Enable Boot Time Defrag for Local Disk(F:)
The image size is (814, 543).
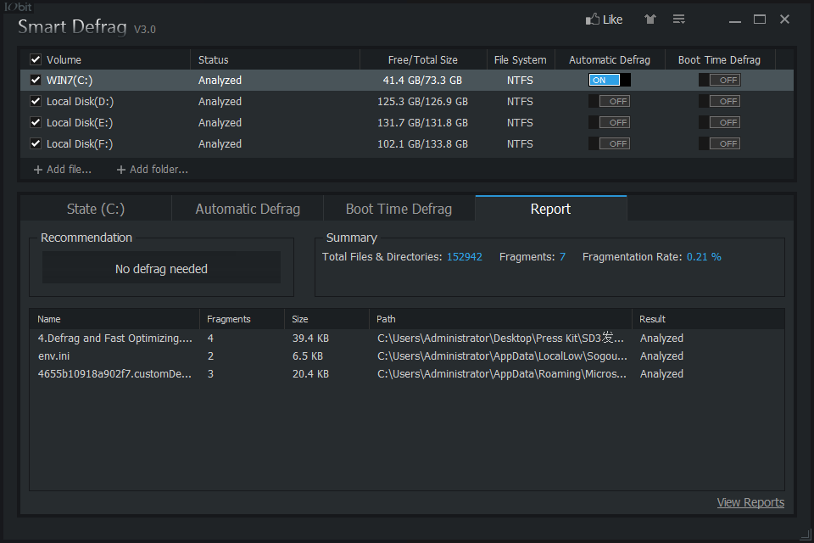[720, 144]
